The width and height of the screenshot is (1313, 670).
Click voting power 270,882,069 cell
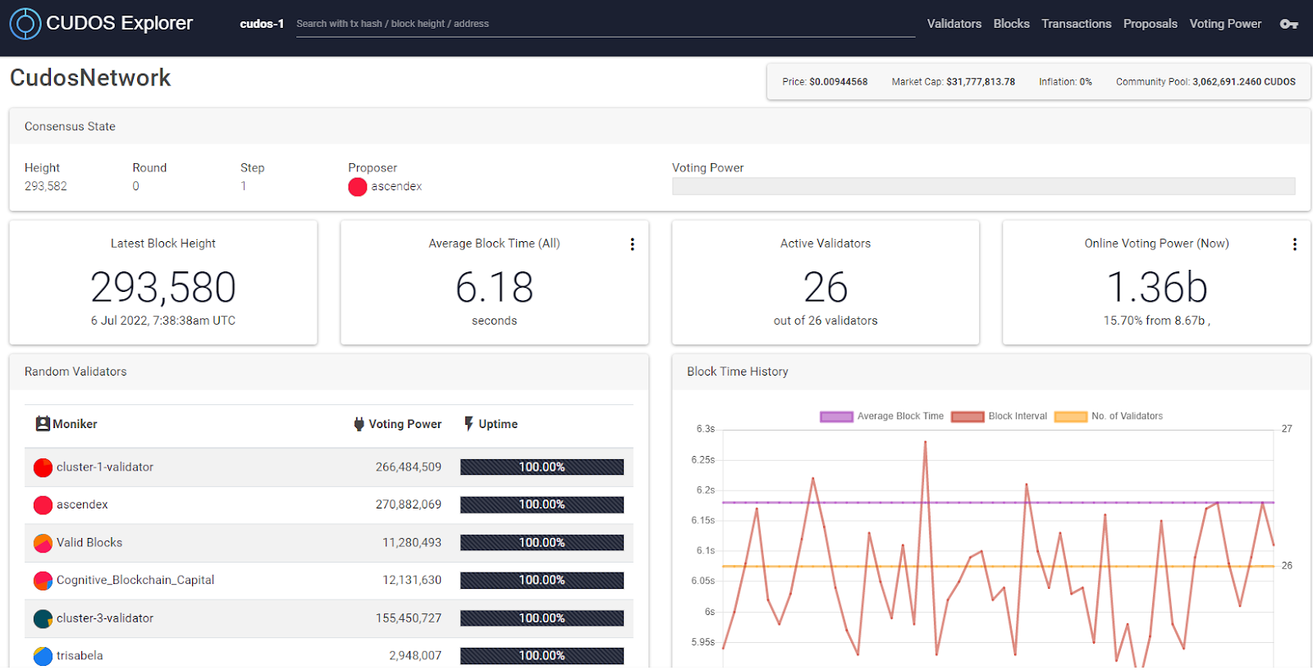coord(409,505)
